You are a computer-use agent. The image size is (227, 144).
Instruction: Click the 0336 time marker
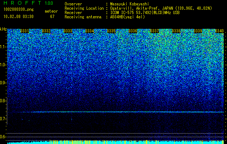[133, 31]
